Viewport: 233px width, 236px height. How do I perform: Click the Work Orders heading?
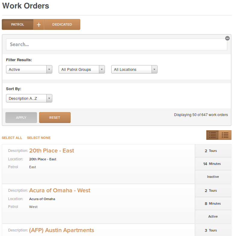[26, 6]
